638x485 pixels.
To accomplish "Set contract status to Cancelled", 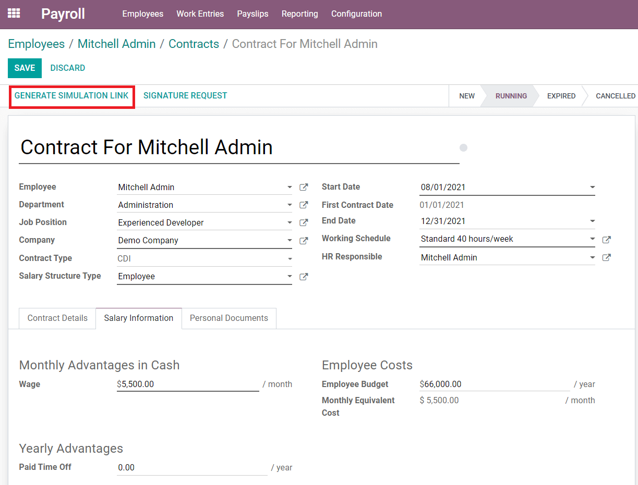I will [615, 96].
